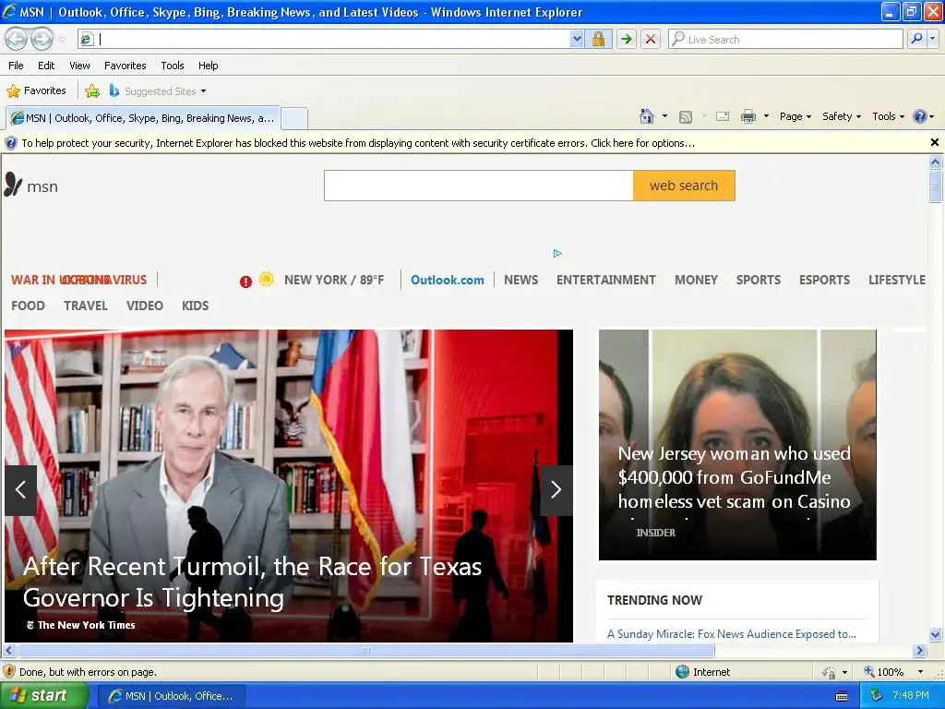This screenshot has width=945, height=709.
Task: Open recent pages dropdown beside Forward
Action: coord(62,40)
